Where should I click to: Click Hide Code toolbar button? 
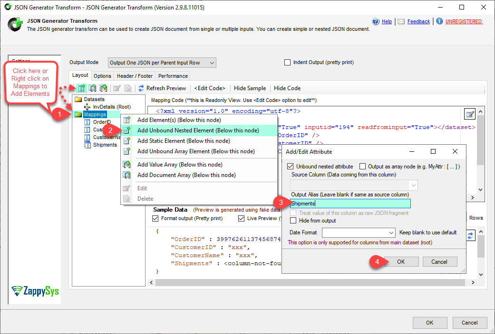tap(287, 88)
